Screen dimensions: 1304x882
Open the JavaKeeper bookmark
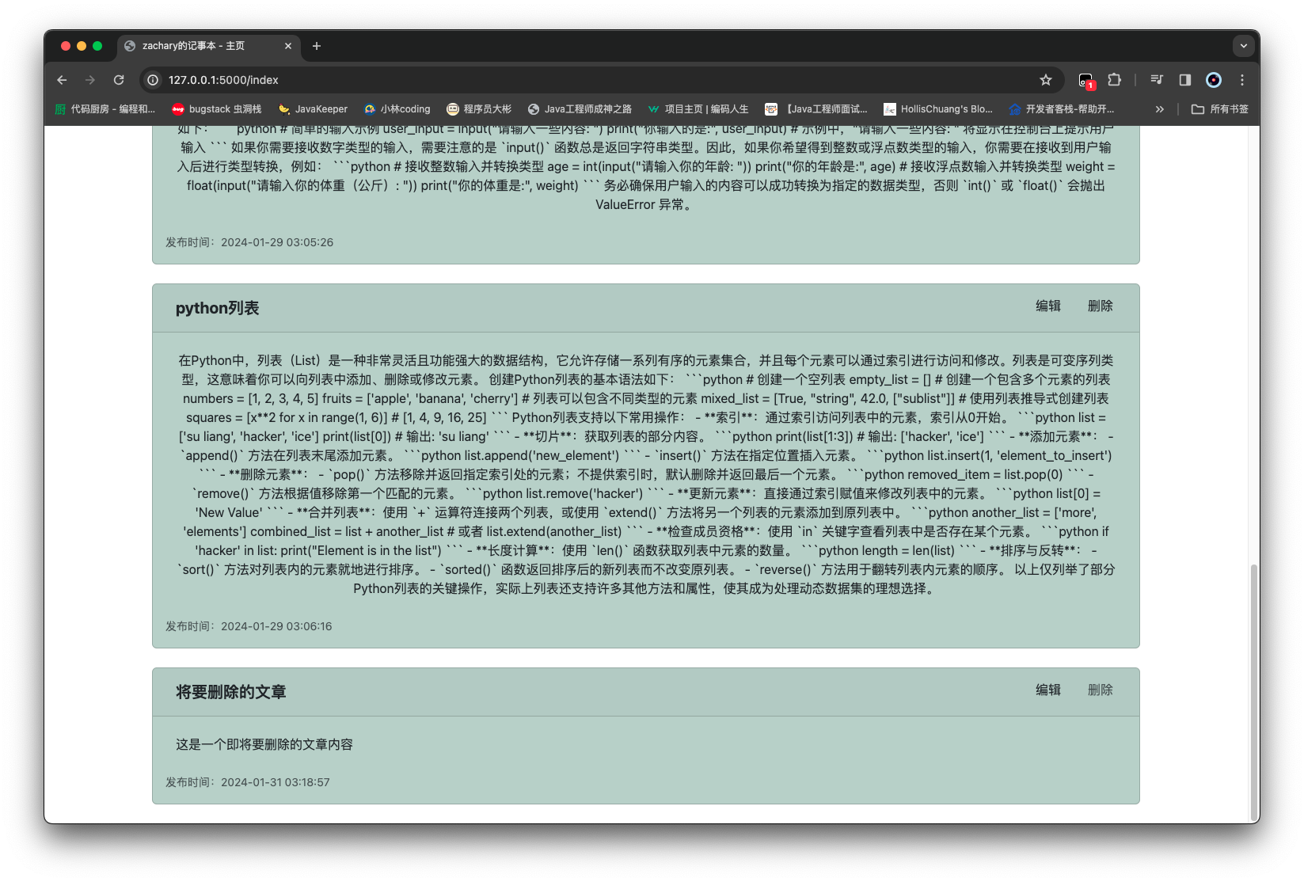(314, 109)
